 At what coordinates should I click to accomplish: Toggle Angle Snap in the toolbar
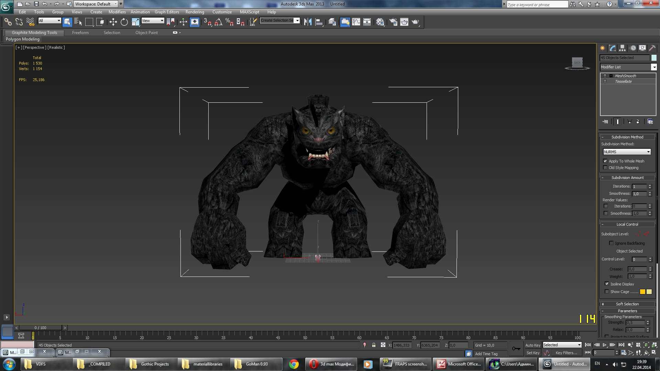[218, 22]
